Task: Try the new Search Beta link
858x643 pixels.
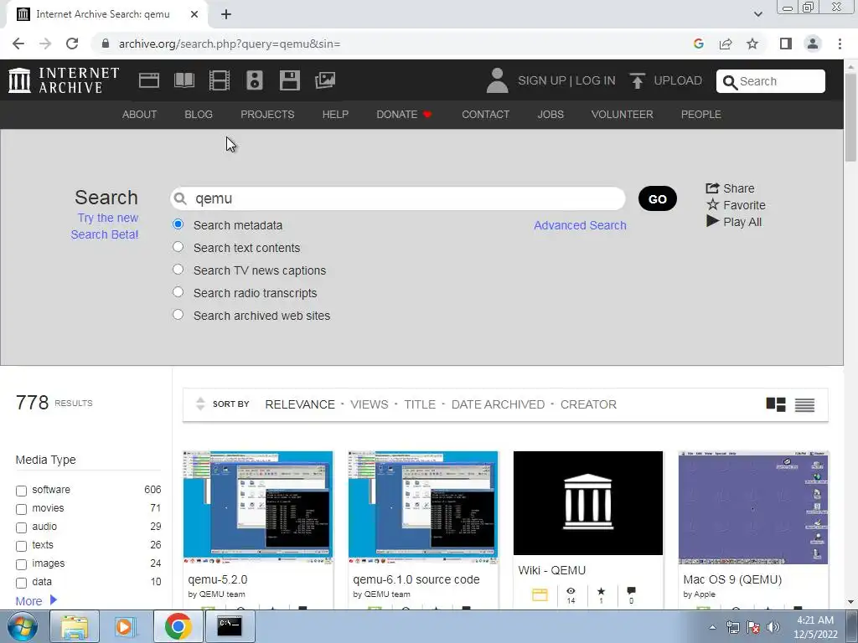Action: pos(105,226)
